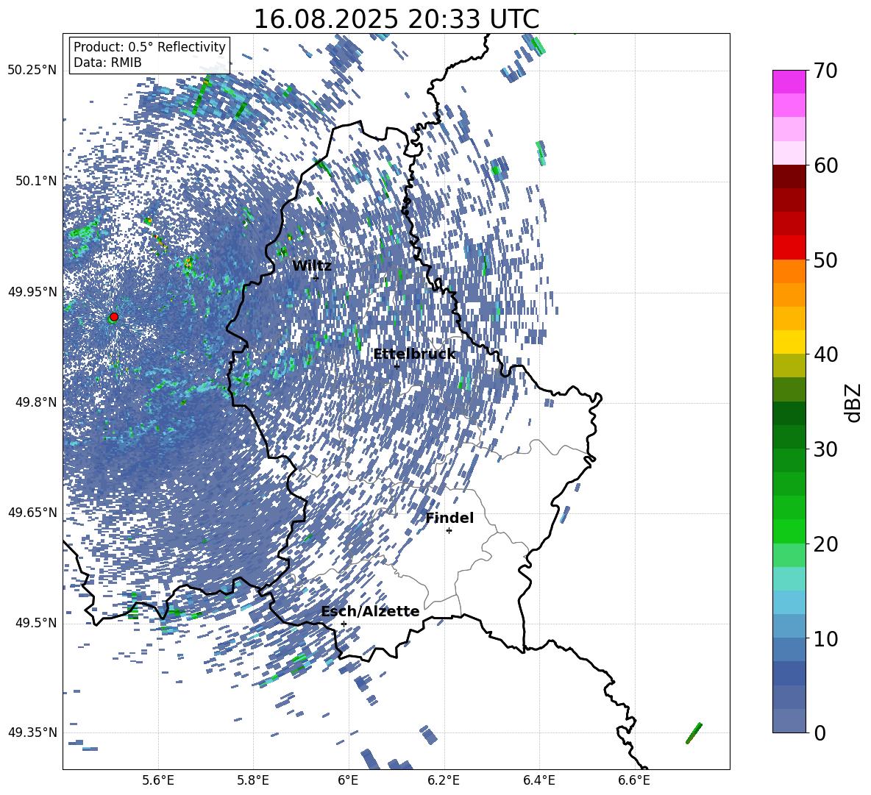Click the 6.6°E longitude label
Viewport: 871px width, 795px height.
click(x=634, y=780)
